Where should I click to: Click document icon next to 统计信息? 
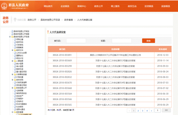click(x=15, y=64)
